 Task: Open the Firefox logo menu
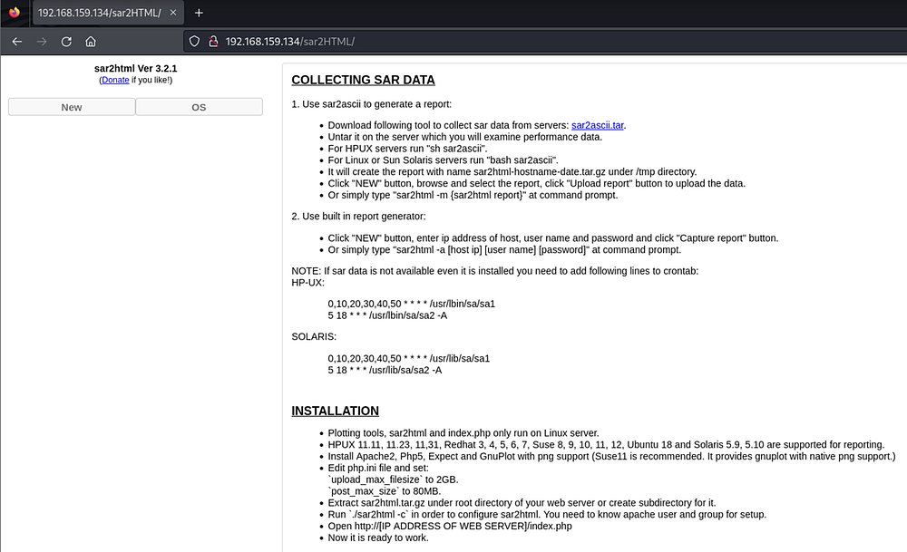click(15, 12)
